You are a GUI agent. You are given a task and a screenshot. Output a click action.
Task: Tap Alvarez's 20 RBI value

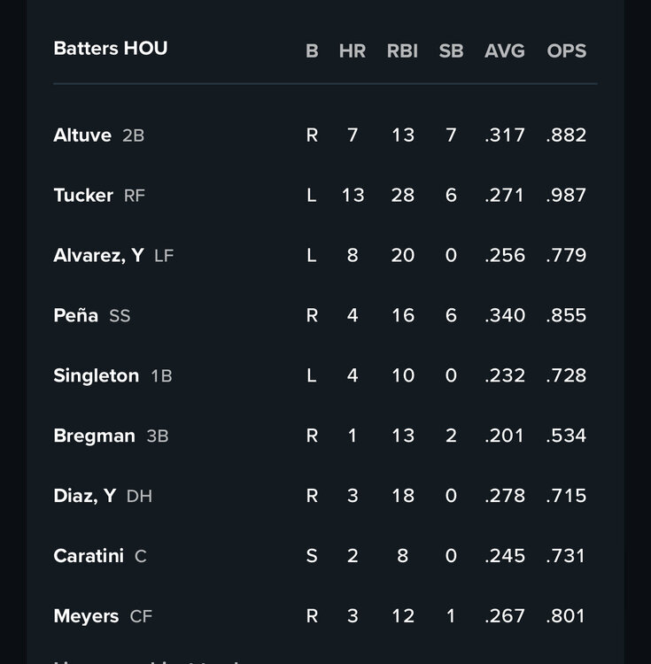pos(402,256)
